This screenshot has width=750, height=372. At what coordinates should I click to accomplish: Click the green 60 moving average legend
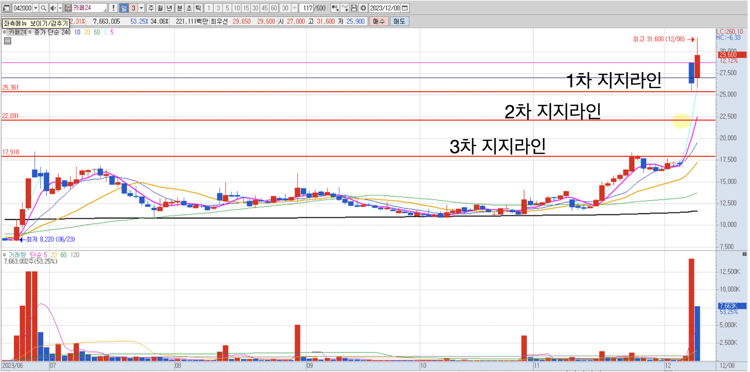click(x=96, y=32)
